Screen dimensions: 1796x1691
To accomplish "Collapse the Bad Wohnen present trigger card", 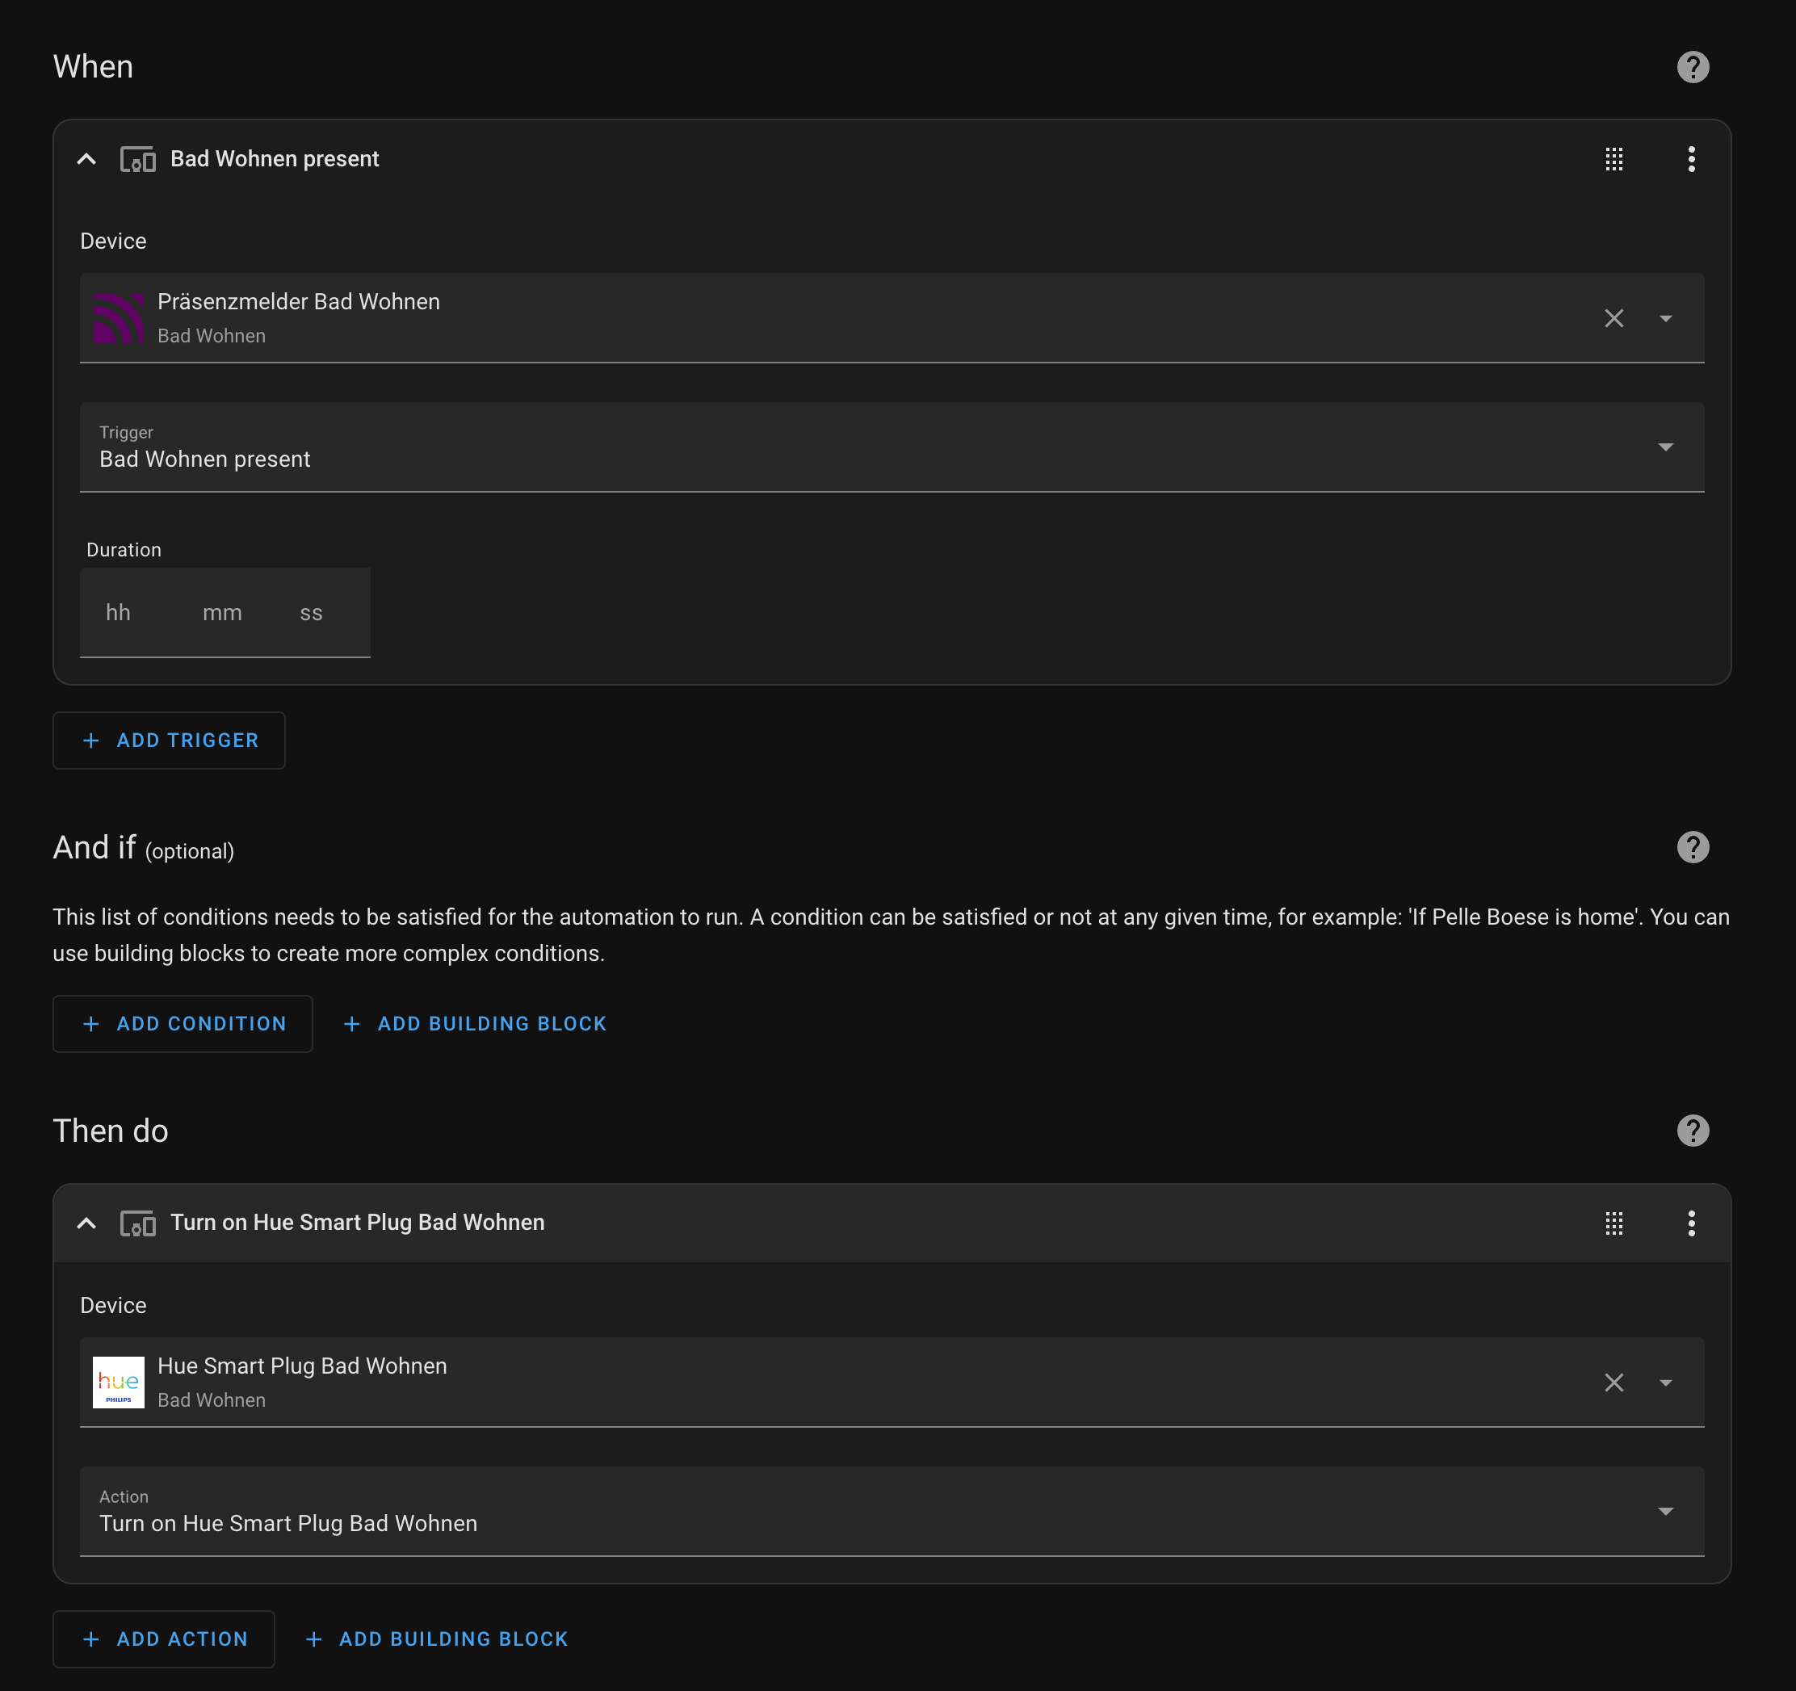I will point(86,159).
